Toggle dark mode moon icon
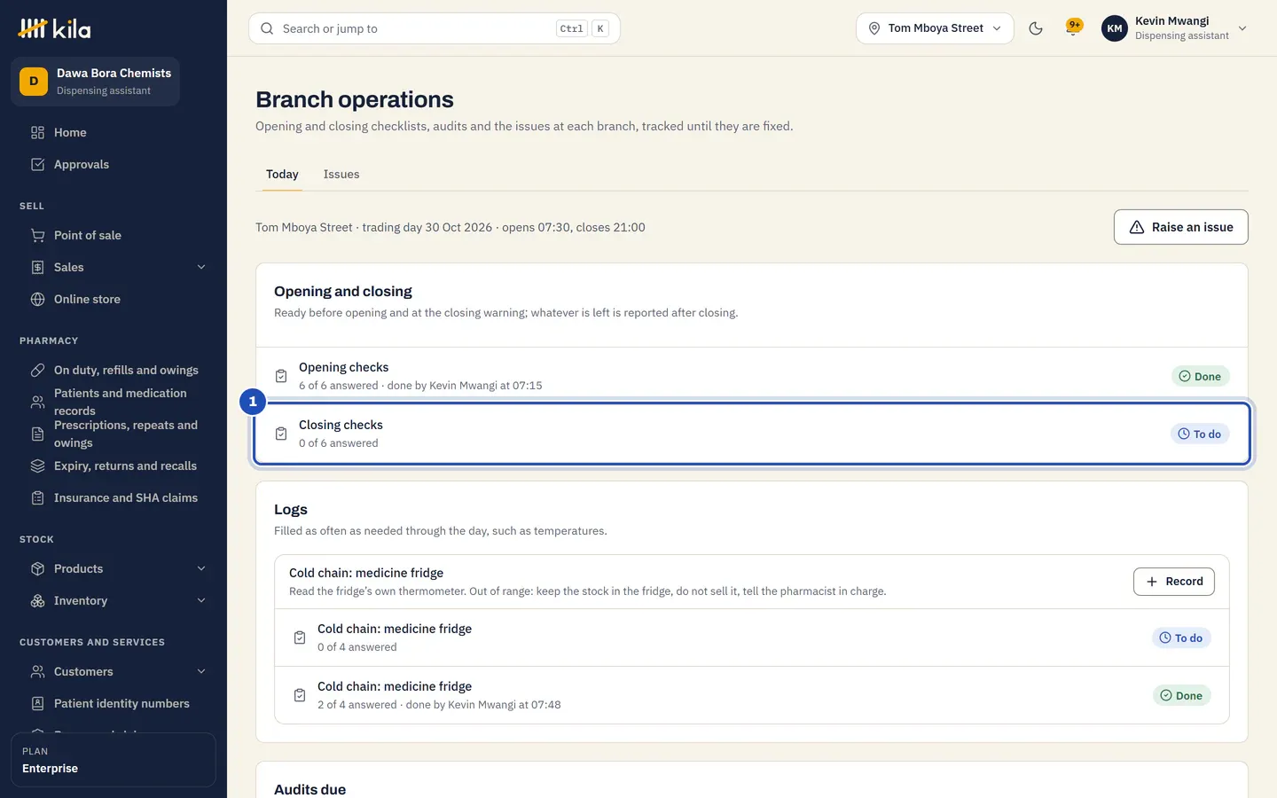This screenshot has height=798, width=1277. point(1036,28)
